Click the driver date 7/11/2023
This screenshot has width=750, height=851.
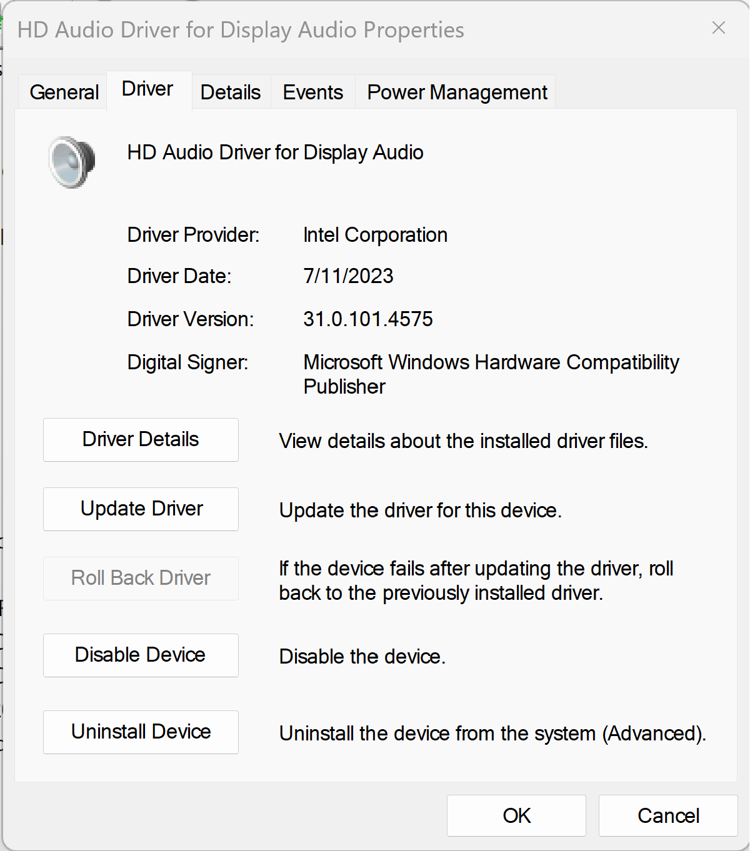348,276
